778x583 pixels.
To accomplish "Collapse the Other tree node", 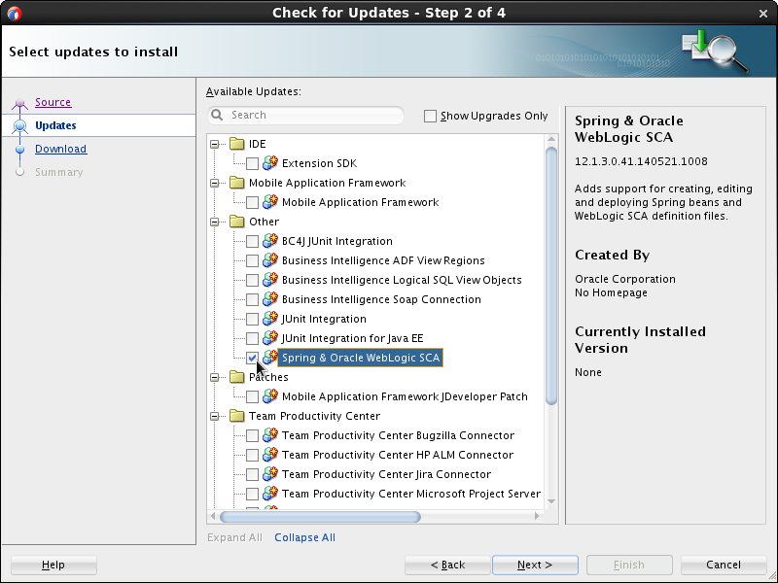I will click(214, 222).
